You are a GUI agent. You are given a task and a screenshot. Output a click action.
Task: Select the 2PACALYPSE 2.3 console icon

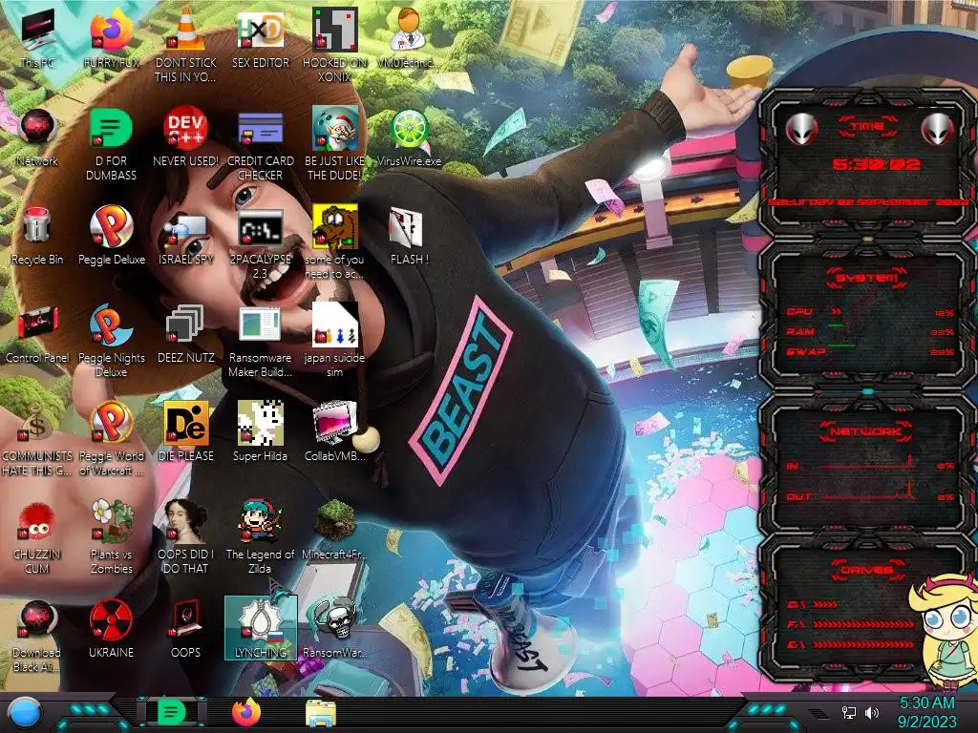260,241
